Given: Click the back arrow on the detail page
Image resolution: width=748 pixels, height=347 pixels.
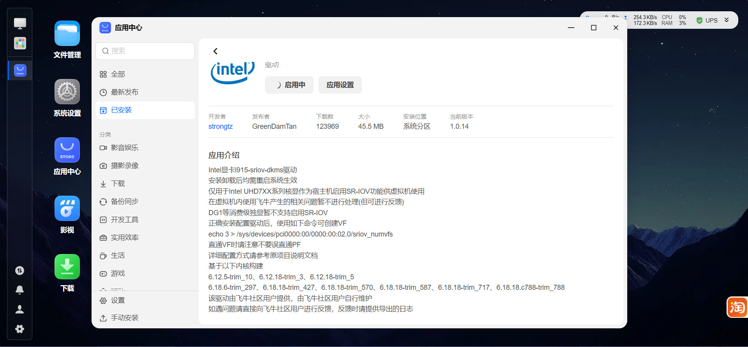Looking at the screenshot, I should (x=215, y=51).
